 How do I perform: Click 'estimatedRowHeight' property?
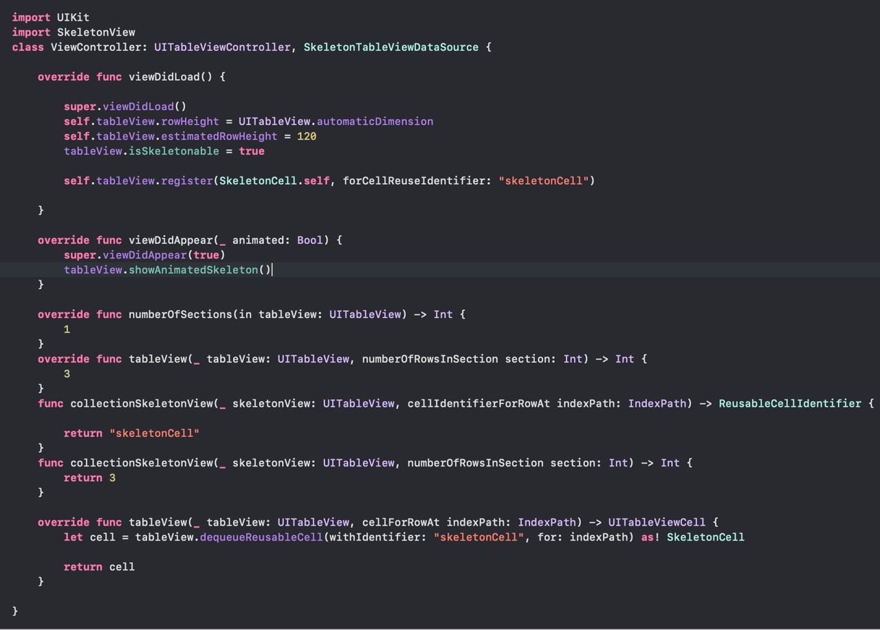(x=219, y=136)
